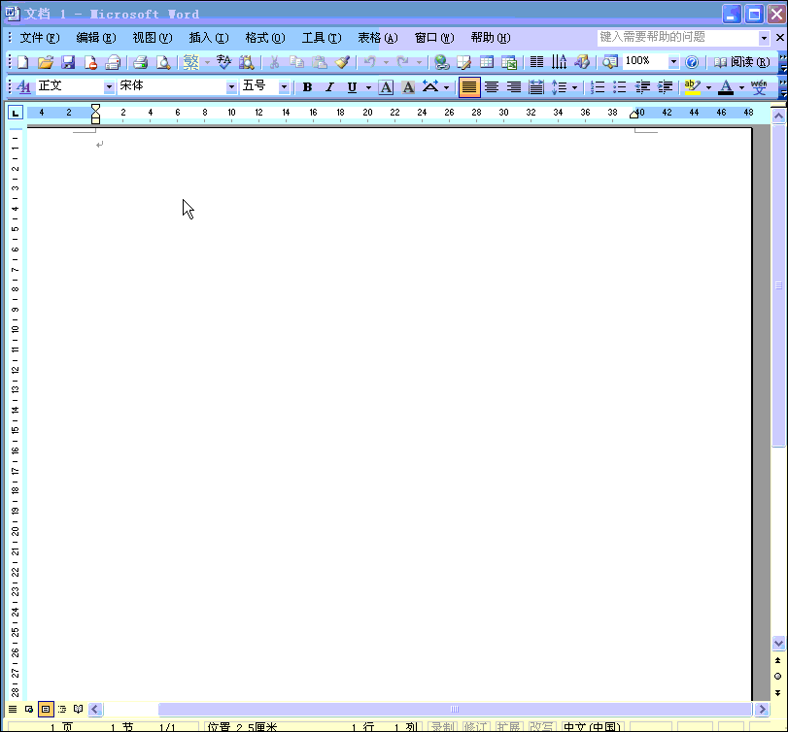Open the 格式(O) menu
This screenshot has height=732, width=788.
(265, 38)
